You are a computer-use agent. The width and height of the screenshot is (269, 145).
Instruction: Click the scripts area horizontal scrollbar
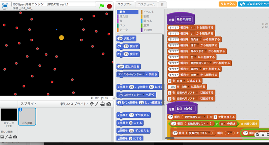click(x=170, y=138)
